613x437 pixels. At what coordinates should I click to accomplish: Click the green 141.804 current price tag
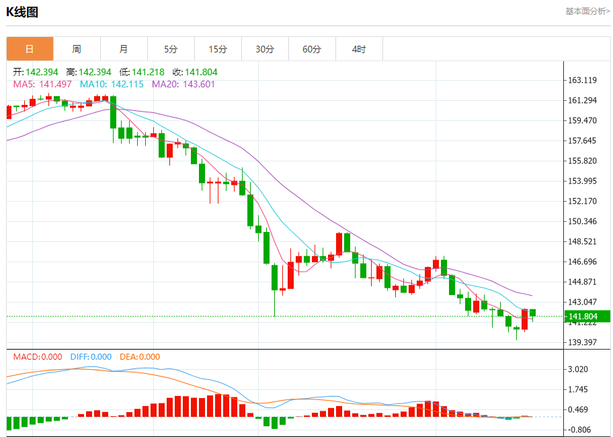coord(587,316)
